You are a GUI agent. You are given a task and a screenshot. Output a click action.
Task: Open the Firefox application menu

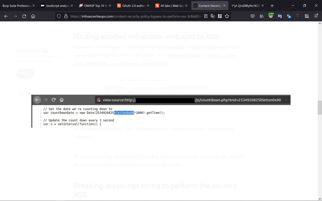[316, 16]
